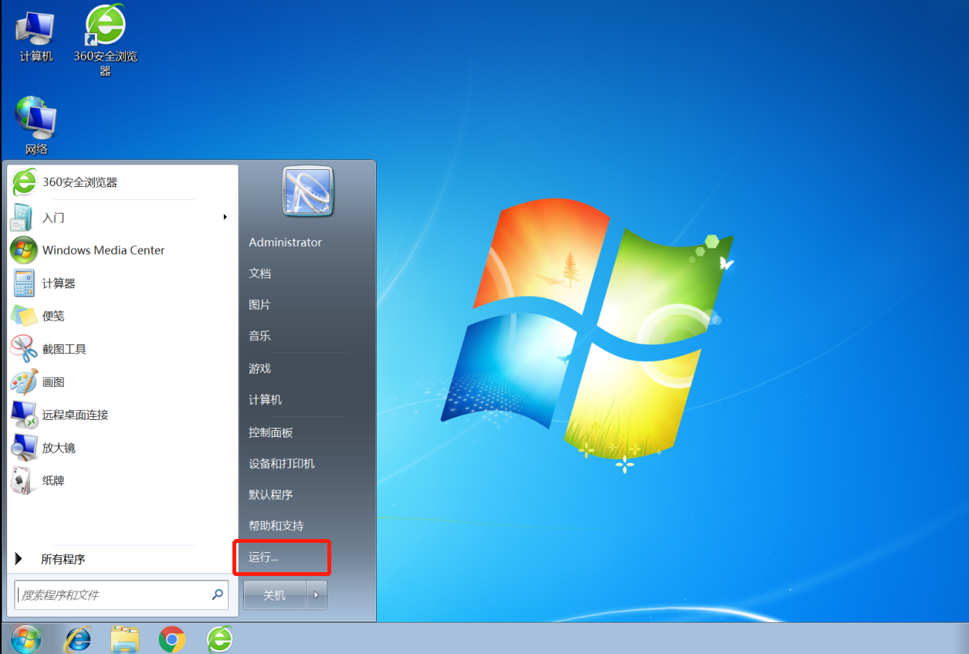Open 音乐 from Start menu
The height and width of the screenshot is (654, 969).
tap(259, 336)
